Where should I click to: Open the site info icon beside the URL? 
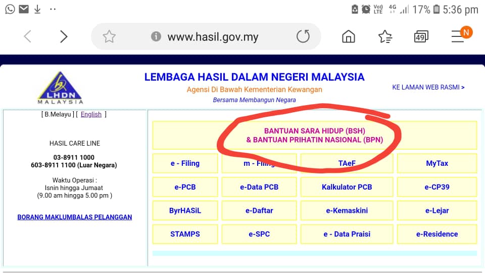pyautogui.click(x=156, y=36)
